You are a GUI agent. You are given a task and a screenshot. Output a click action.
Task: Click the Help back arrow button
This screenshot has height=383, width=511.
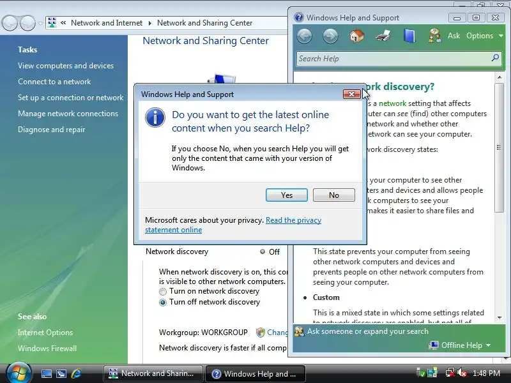point(305,36)
